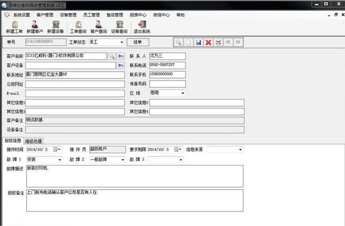Click the 其它信息4 input field
This screenshot has width=345, height=226.
197,112
